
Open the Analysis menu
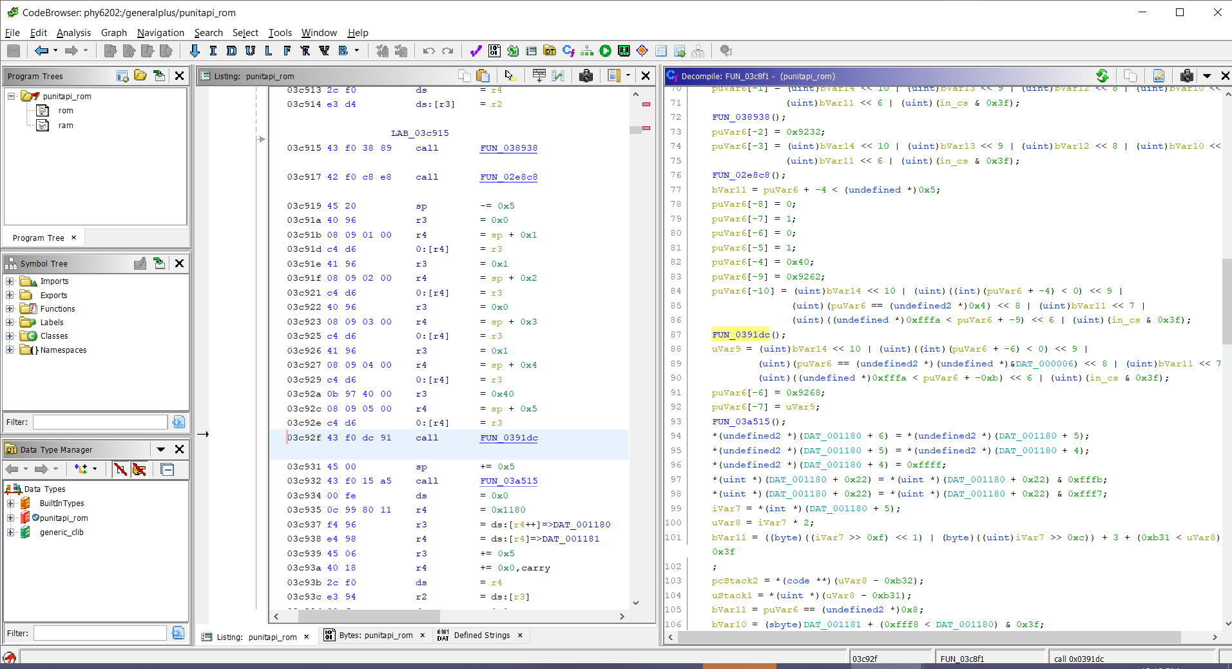click(73, 33)
